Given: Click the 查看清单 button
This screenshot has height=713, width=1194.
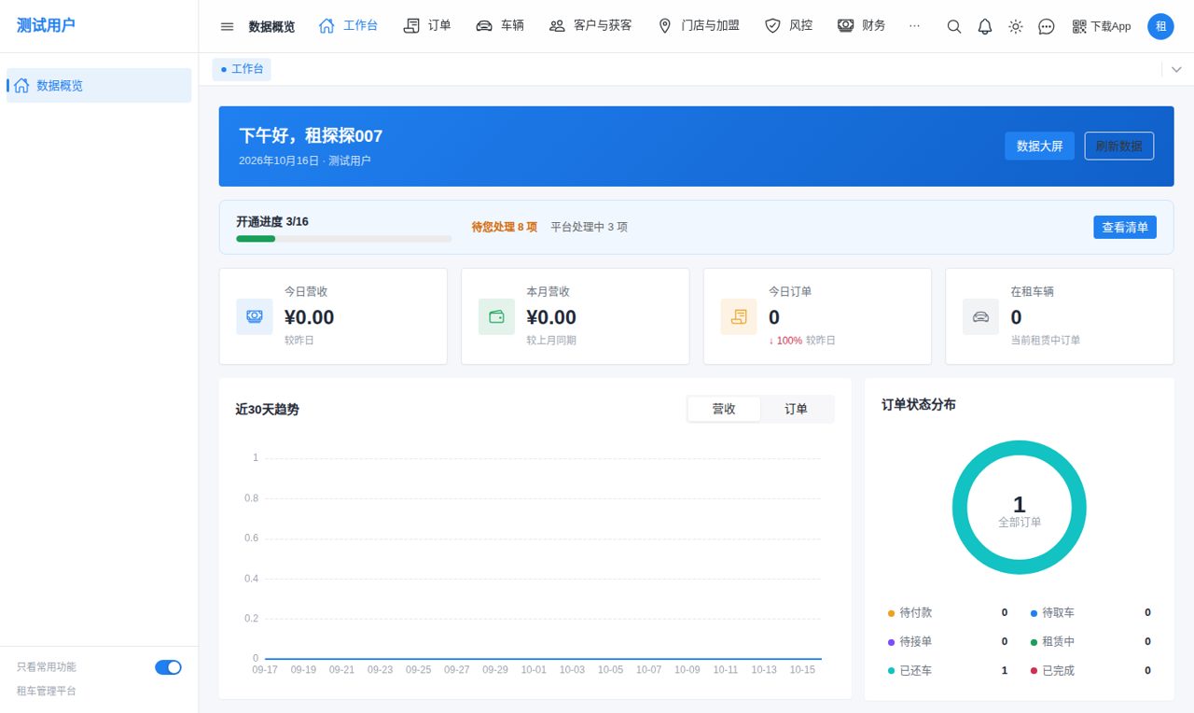Looking at the screenshot, I should click(x=1125, y=227).
